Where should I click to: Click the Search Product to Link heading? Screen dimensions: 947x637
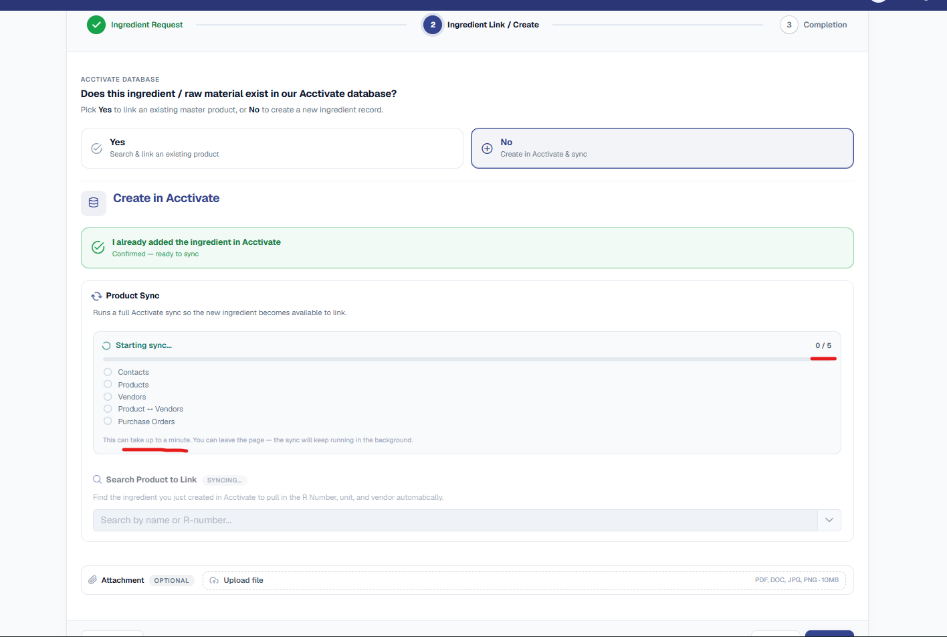[151, 480]
